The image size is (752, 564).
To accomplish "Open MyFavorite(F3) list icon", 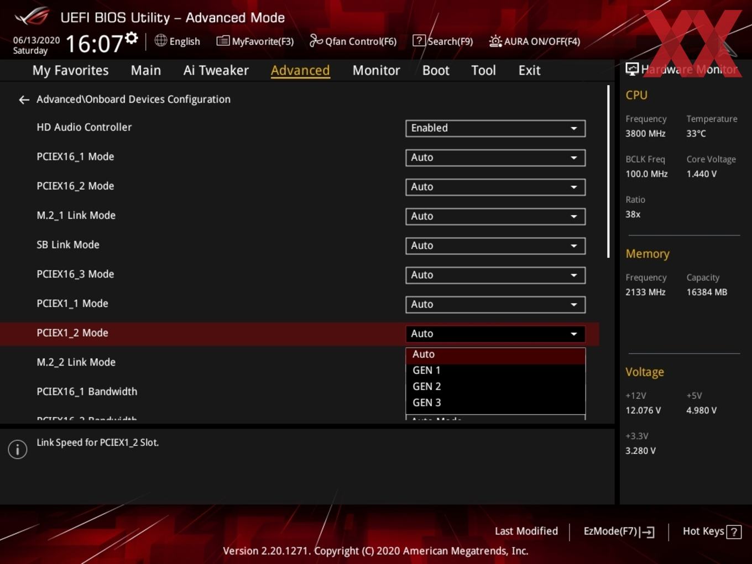I will 223,41.
